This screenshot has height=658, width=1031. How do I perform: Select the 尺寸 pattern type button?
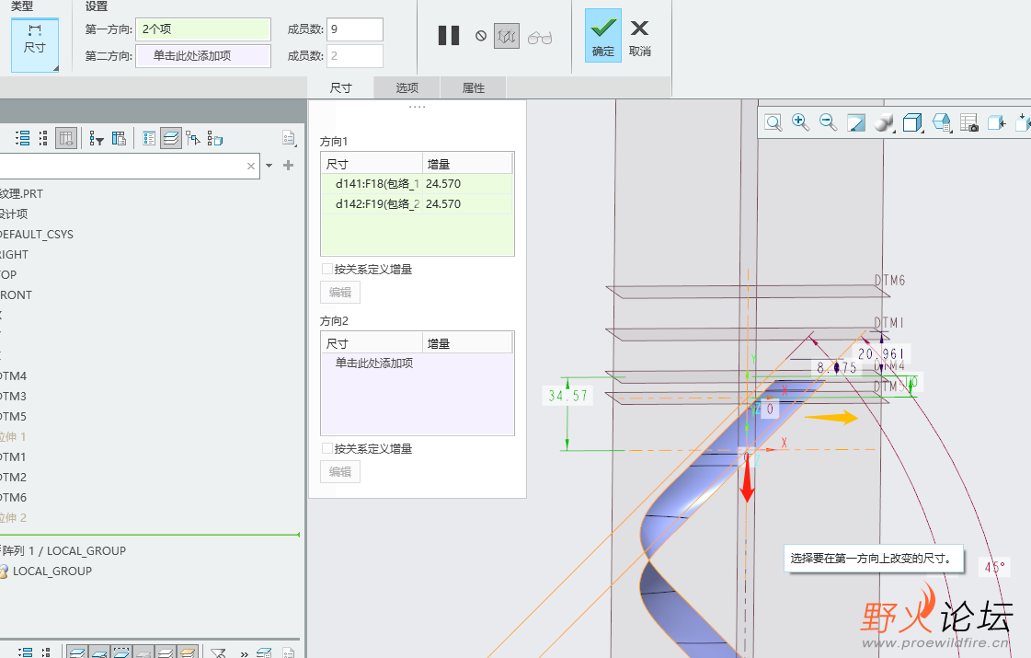coord(35,43)
